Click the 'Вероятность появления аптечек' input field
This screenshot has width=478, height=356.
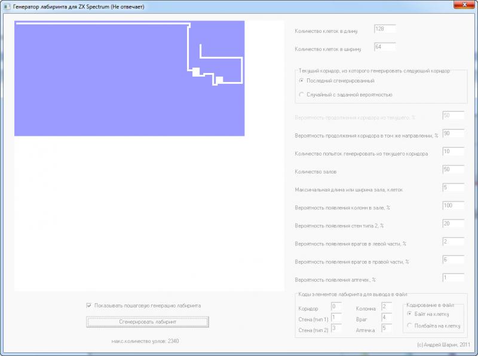pyautogui.click(x=452, y=278)
